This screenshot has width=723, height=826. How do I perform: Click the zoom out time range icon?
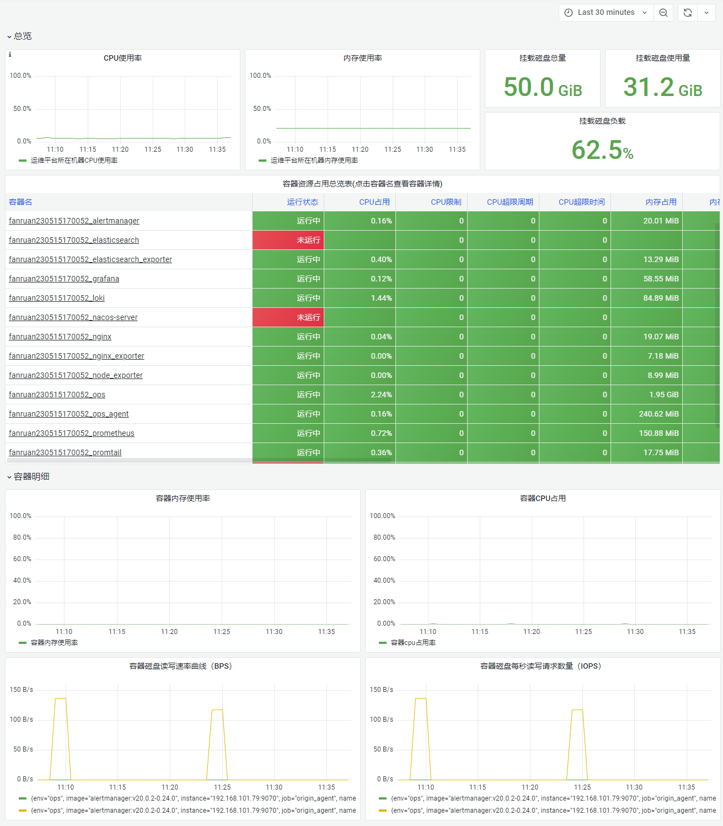point(663,13)
